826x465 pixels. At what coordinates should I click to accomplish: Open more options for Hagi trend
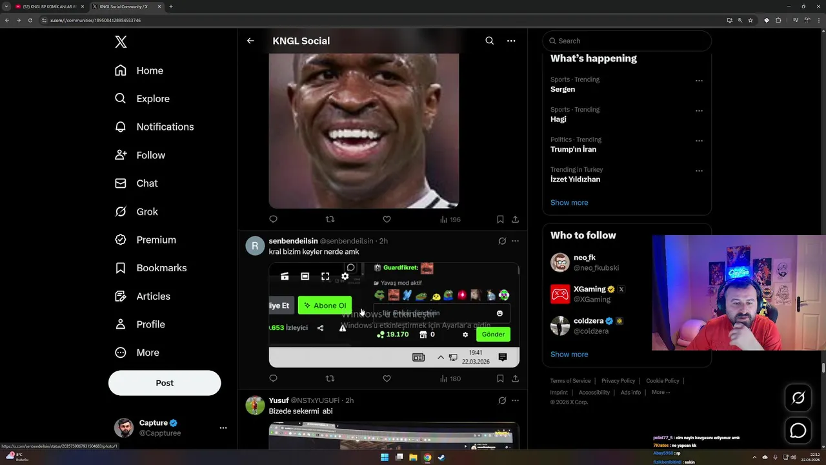pyautogui.click(x=699, y=110)
